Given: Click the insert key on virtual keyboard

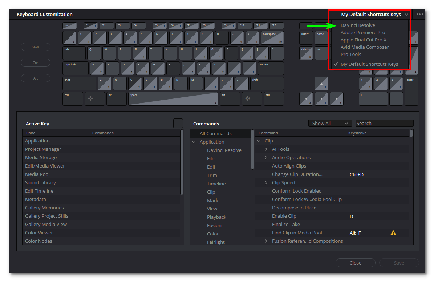Looking at the screenshot, I should point(306,38).
